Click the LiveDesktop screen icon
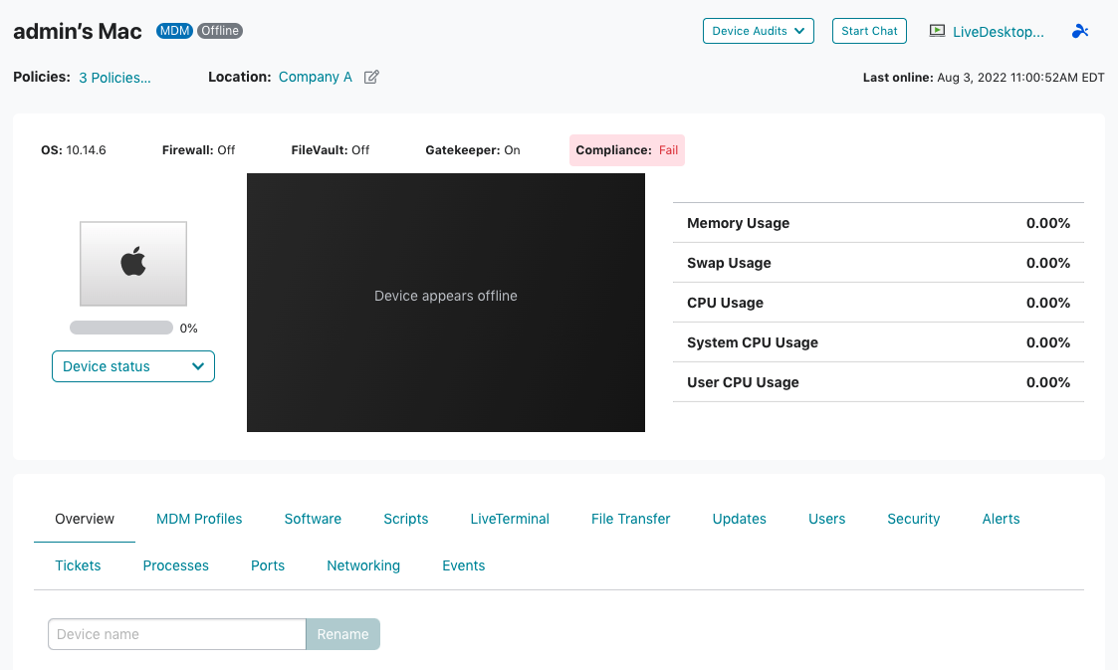The image size is (1118, 670). (x=937, y=31)
